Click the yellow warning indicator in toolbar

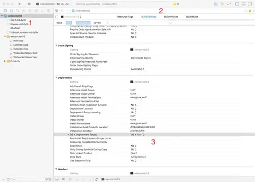176,4
